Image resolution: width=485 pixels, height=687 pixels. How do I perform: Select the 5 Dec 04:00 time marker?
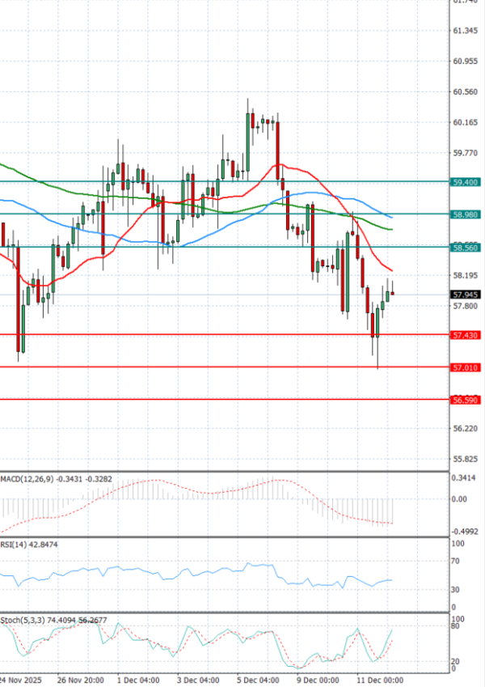coord(259,680)
